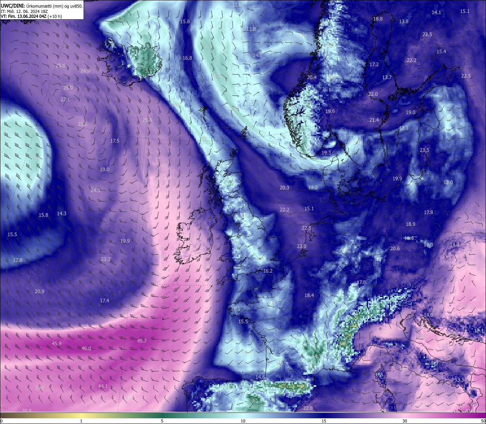Screen dimensions: 486x424
Task: Select the 25.8 value label
Action: [x=147, y=120]
